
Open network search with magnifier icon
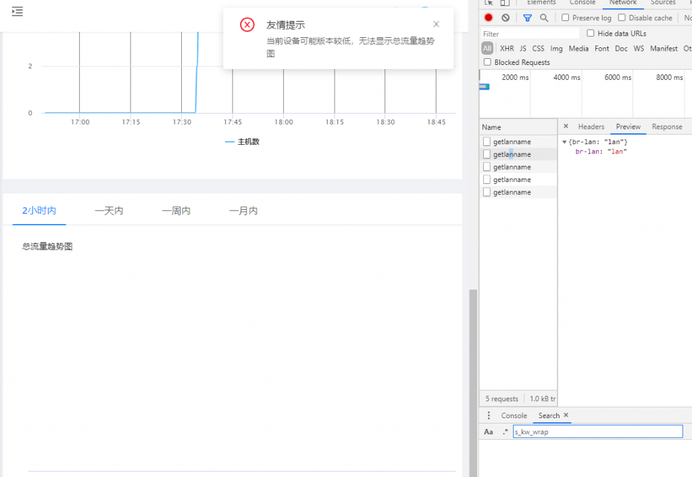(544, 18)
